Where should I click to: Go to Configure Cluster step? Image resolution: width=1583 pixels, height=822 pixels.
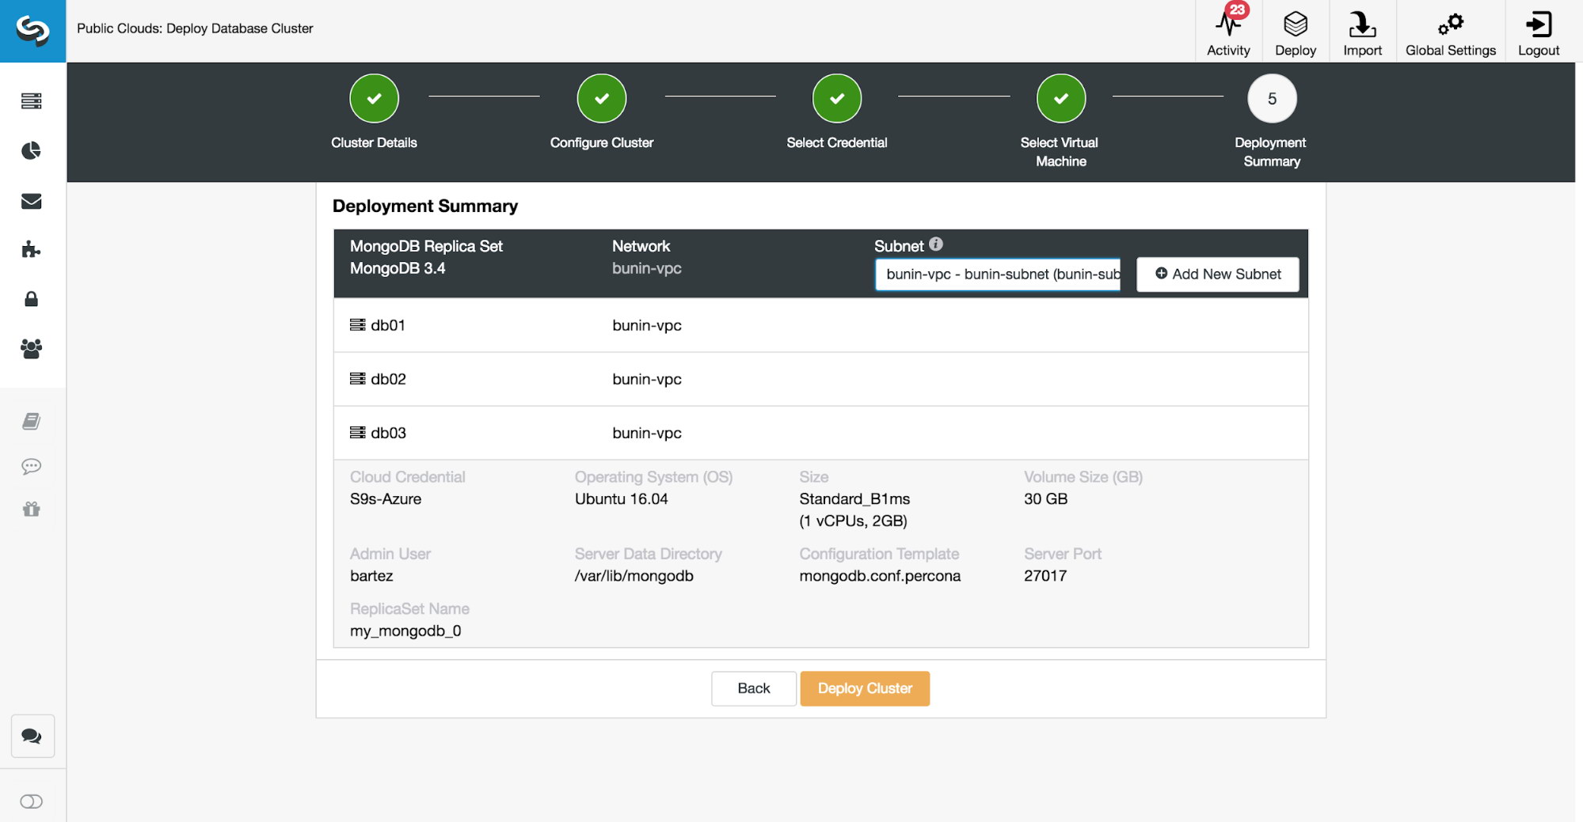pos(602,99)
